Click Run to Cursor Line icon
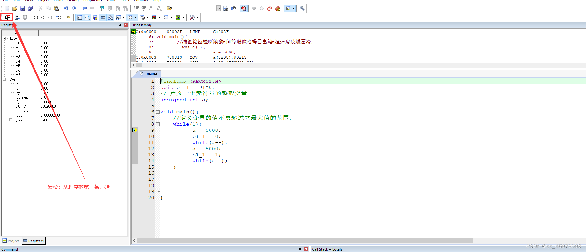 point(59,17)
